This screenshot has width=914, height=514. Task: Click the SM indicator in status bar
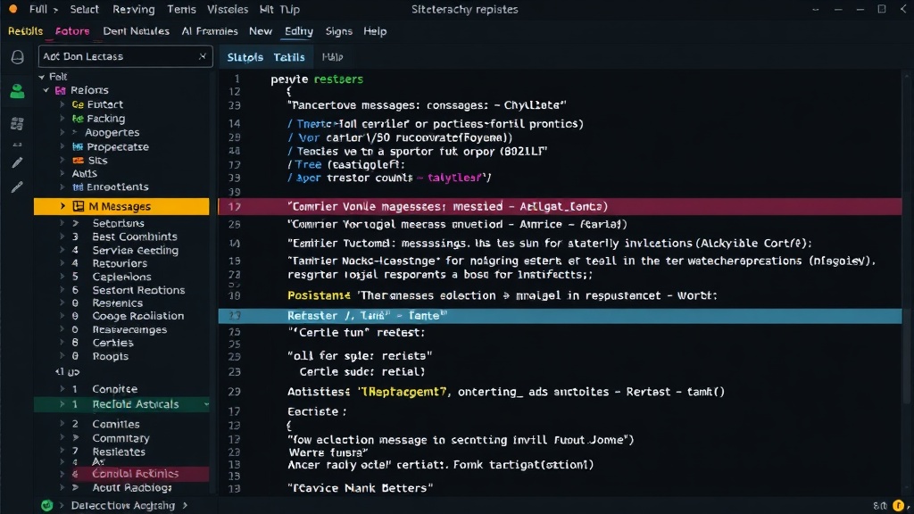point(880,505)
